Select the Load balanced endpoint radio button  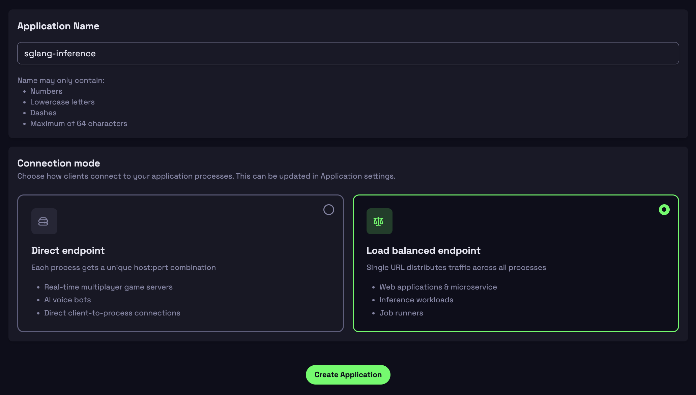click(x=664, y=210)
